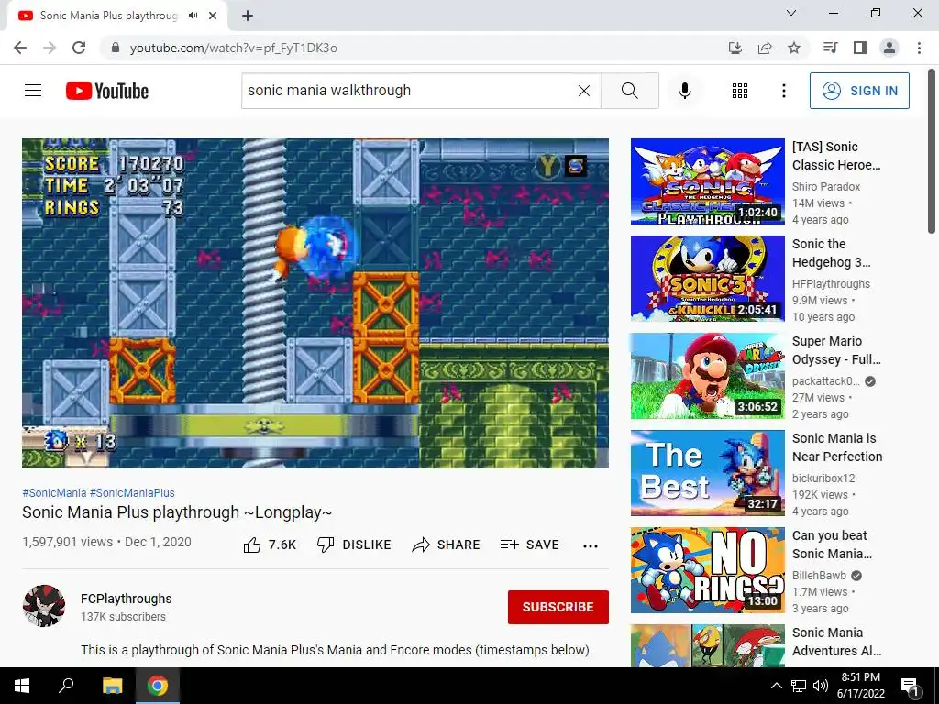
Task: Go to the YouTube home logo
Action: 107,91
